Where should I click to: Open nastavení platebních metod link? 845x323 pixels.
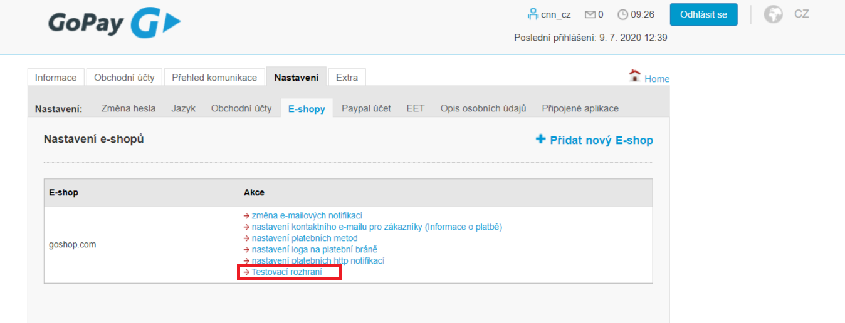click(x=305, y=238)
